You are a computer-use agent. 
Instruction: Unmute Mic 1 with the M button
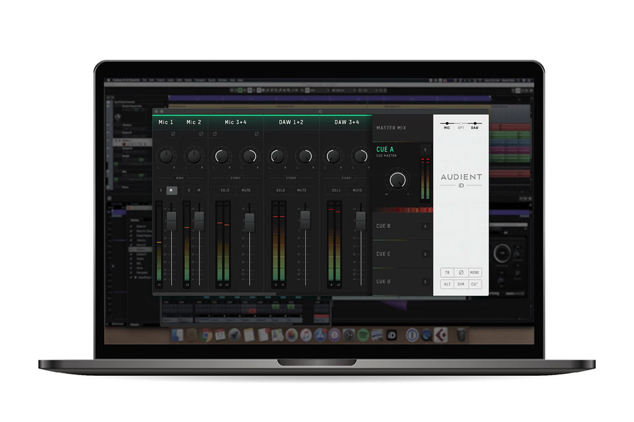[172, 191]
